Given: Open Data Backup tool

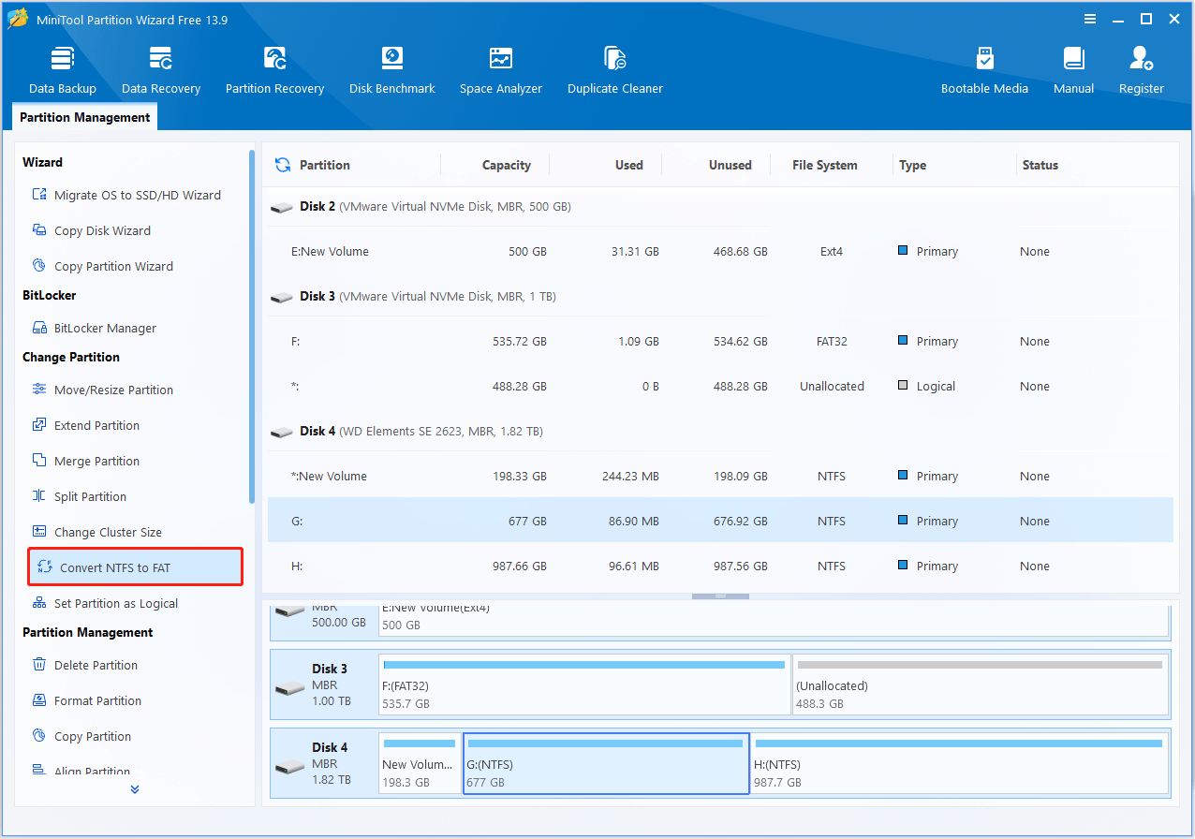Looking at the screenshot, I should click(x=62, y=70).
